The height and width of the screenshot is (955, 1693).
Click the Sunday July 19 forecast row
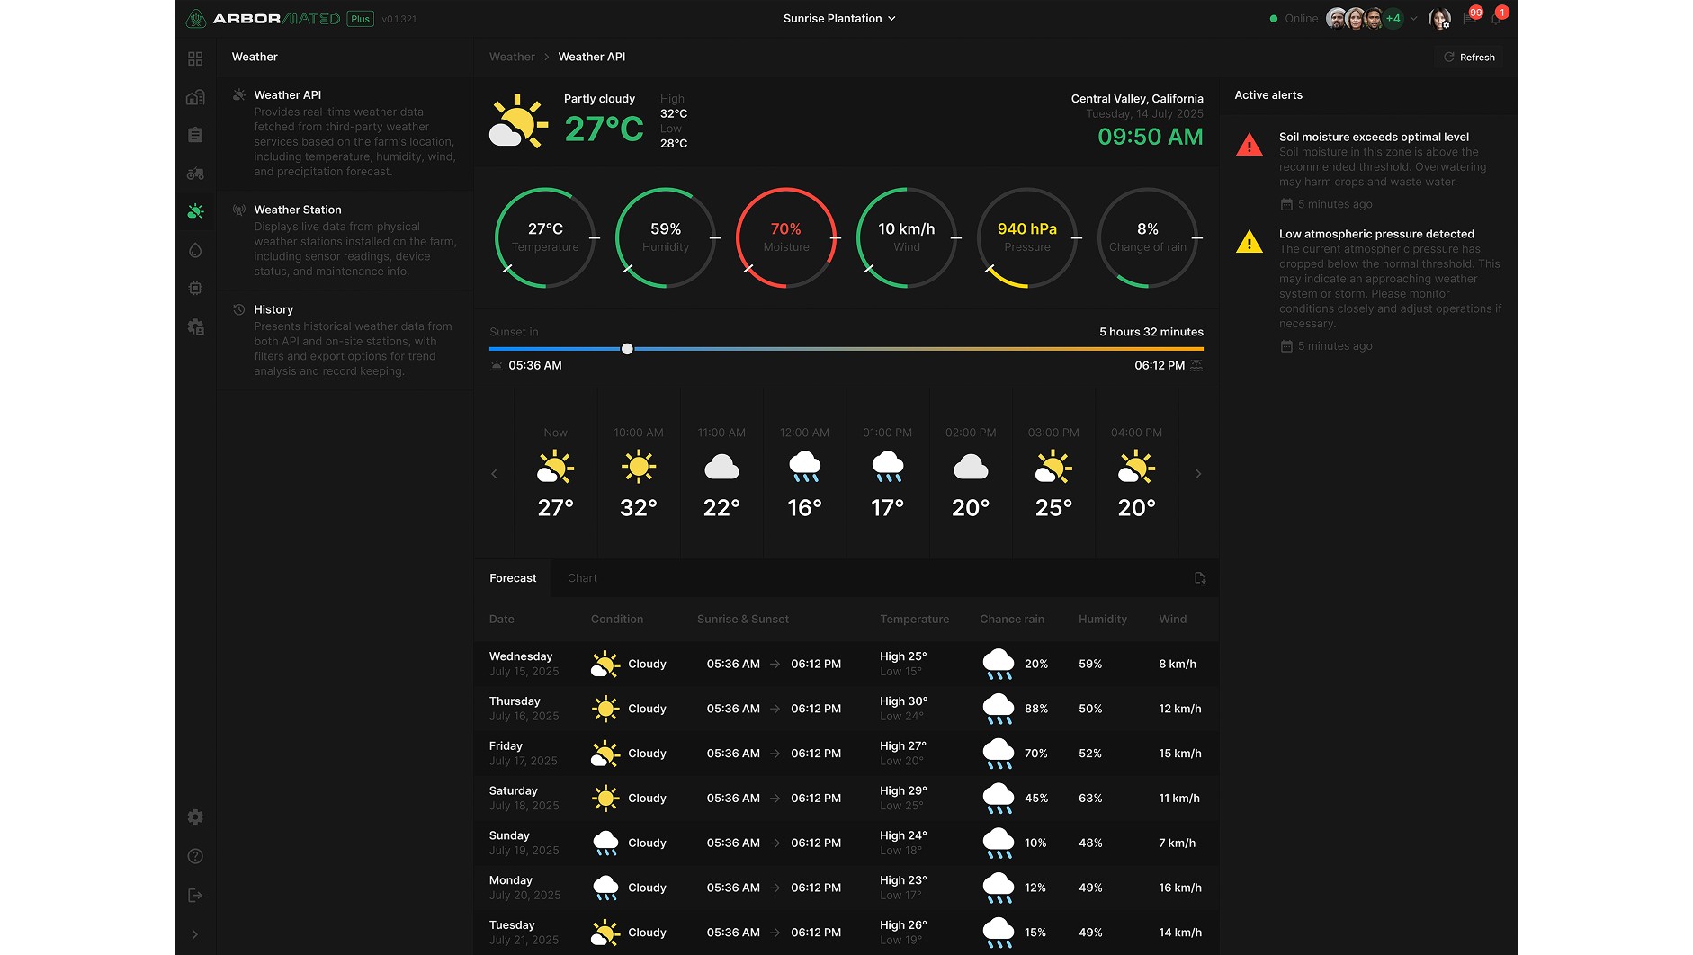click(x=846, y=843)
